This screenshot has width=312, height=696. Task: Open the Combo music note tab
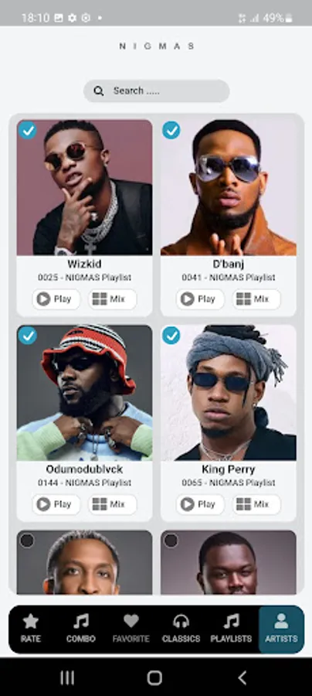(80, 629)
